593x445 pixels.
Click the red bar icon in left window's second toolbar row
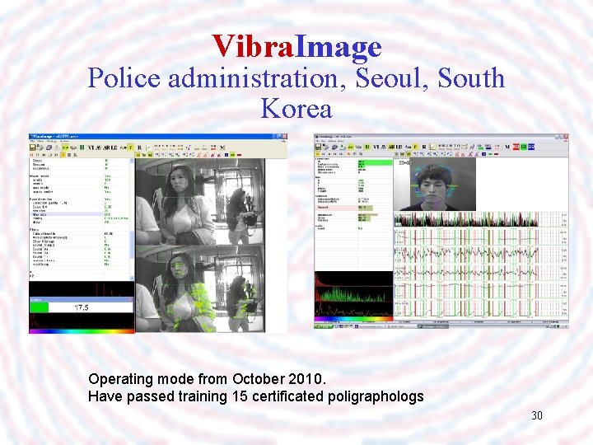point(239,155)
